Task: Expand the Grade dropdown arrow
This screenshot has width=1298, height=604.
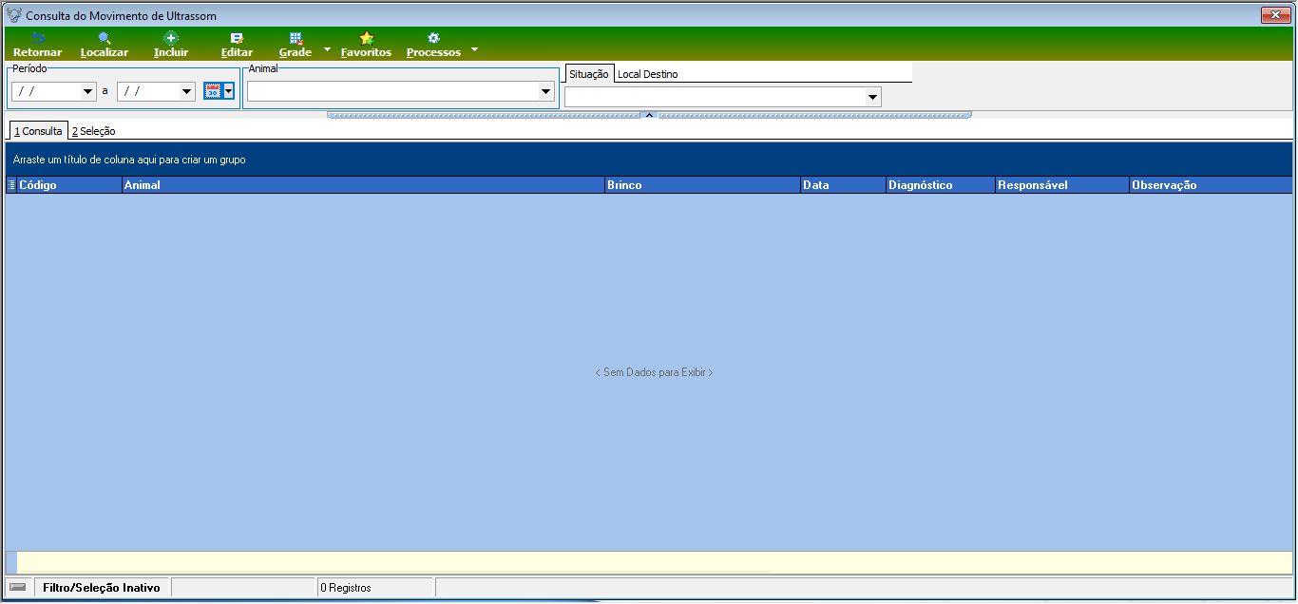Action: 327,49
